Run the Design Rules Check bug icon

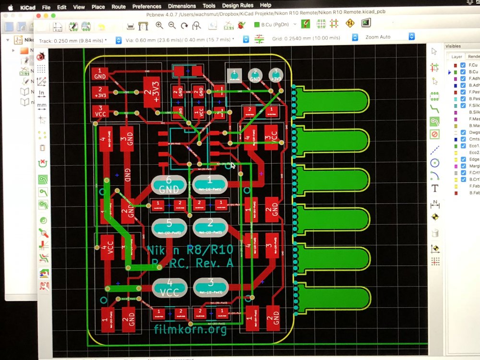click(241, 25)
